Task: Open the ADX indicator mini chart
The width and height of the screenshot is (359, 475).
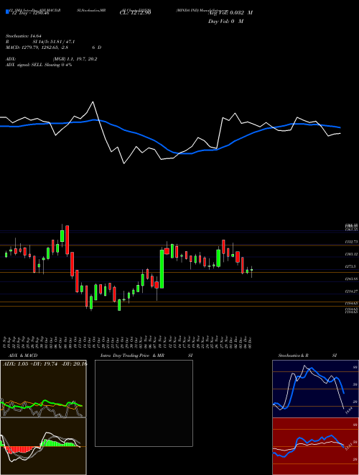Action: point(43,389)
